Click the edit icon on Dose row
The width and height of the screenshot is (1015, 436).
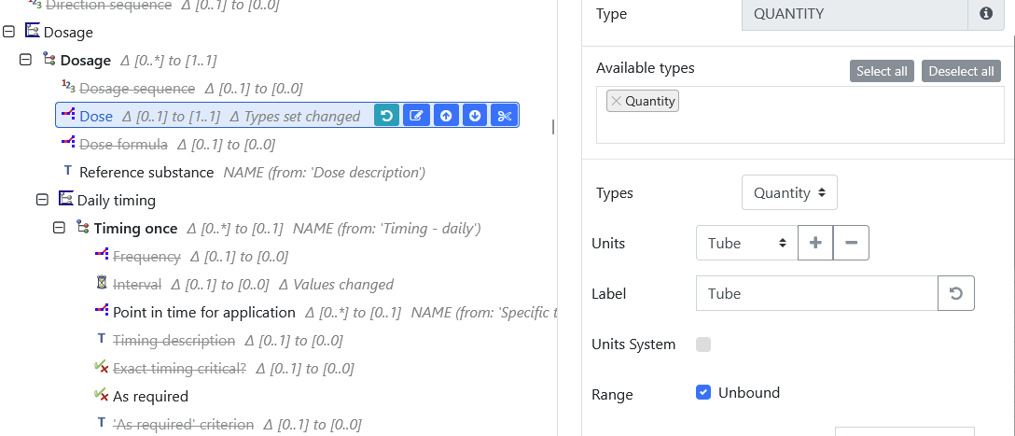pyautogui.click(x=417, y=116)
